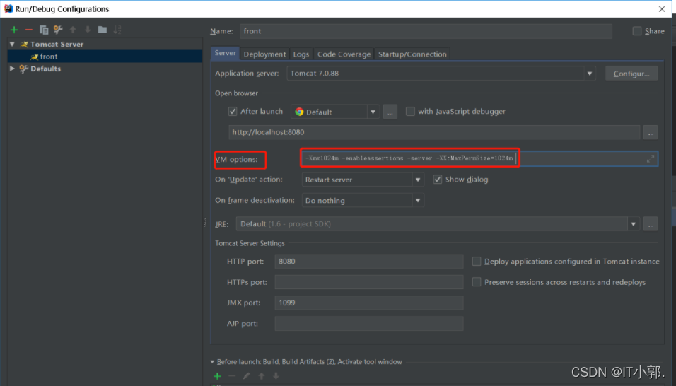Switch to the Logs tab
Image resolution: width=676 pixels, height=386 pixels.
coord(301,54)
